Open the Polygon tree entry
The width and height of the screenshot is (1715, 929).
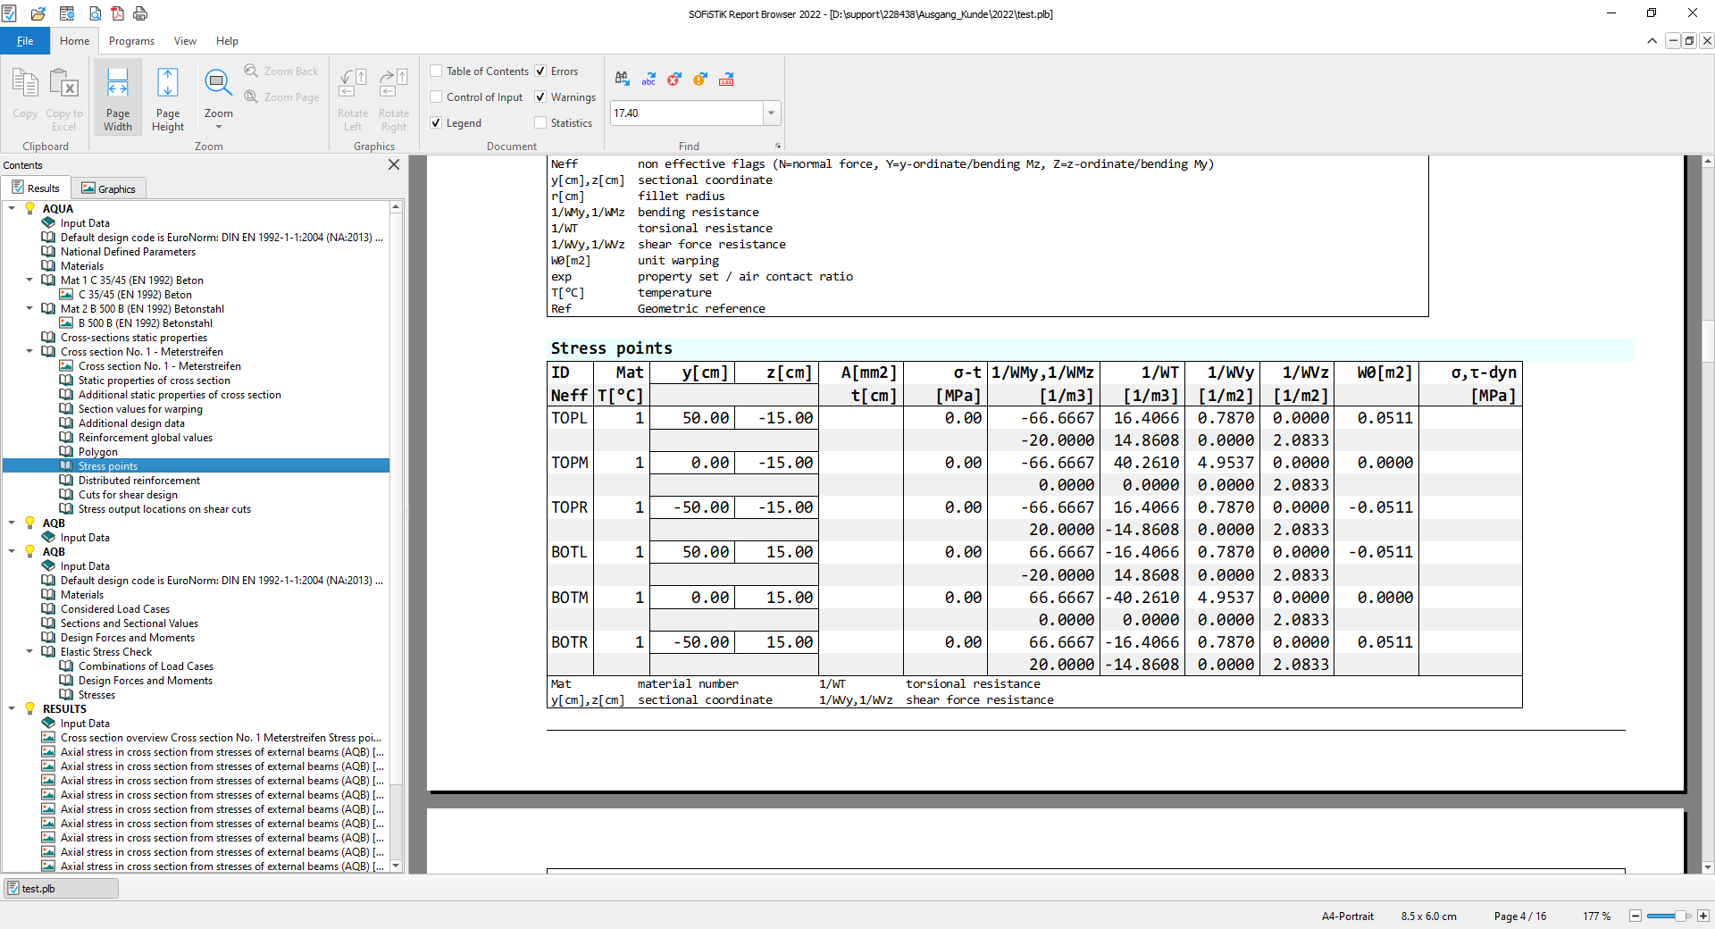(97, 452)
